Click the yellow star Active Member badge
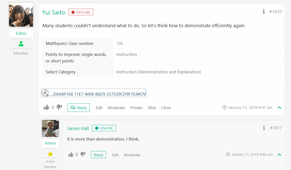 click(50, 154)
